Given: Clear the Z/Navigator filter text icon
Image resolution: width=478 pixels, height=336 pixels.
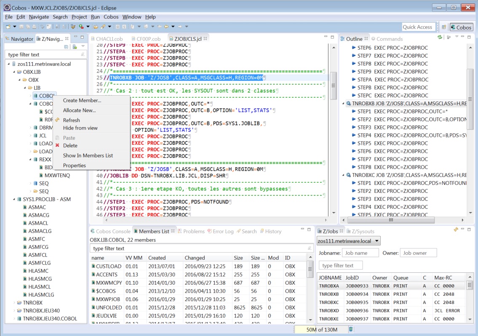Looking at the screenshot, I should (x=83, y=54).
